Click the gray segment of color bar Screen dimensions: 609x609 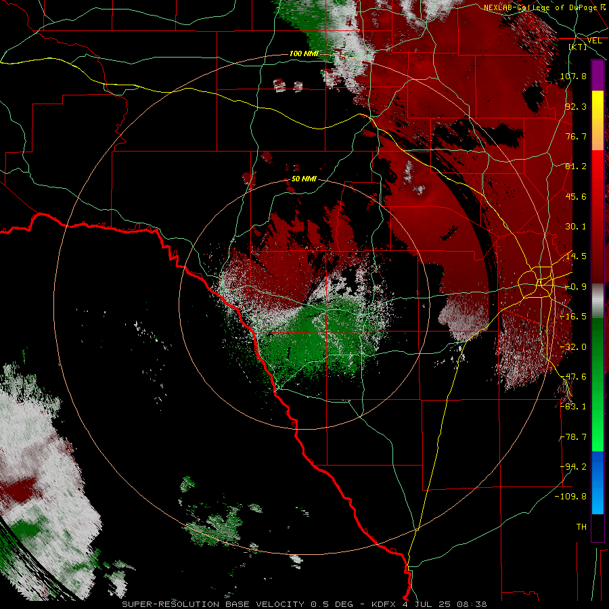click(x=597, y=301)
